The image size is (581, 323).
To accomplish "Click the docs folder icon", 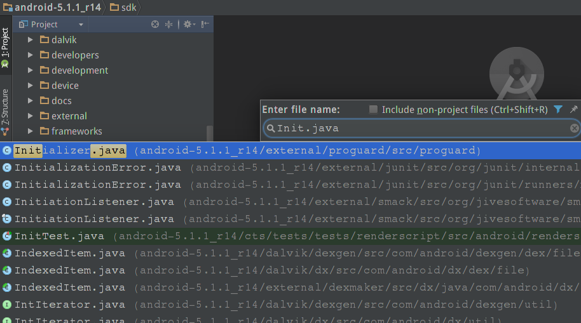I will [x=44, y=100].
